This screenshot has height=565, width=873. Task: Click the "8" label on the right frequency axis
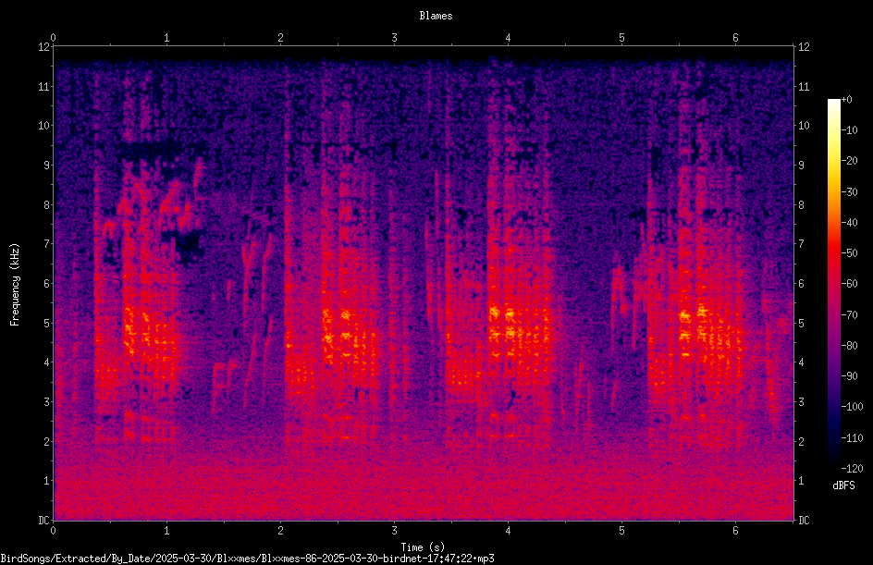[801, 205]
